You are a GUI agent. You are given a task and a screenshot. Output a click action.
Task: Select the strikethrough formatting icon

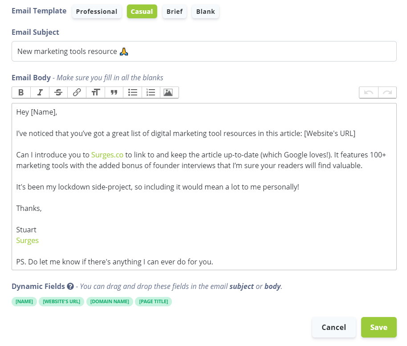pos(58,92)
